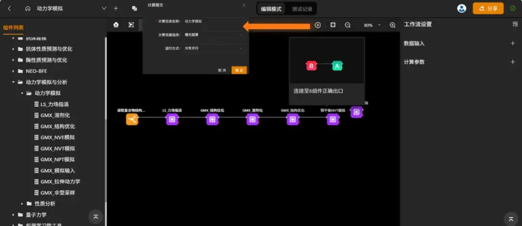The width and height of the screenshot is (522, 226).
Task: Add a new workflow with the plus icon
Action: [116, 9]
